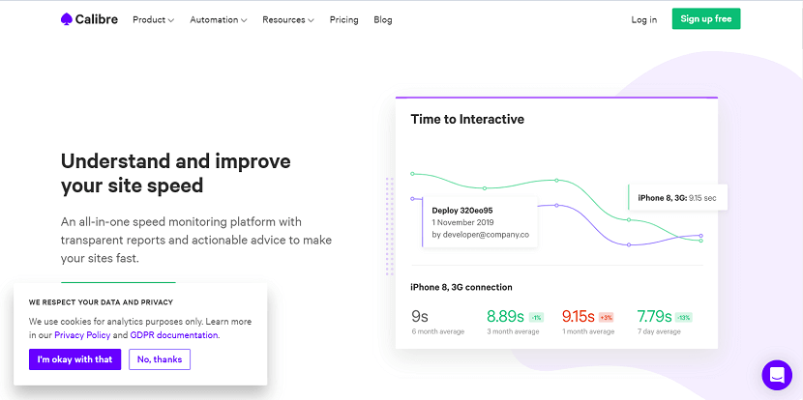This screenshot has height=400, width=803.
Task: Open the Privacy Policy link
Action: [x=82, y=335]
